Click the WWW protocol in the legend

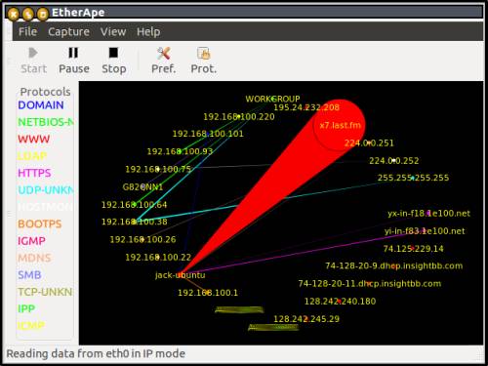click(33, 140)
